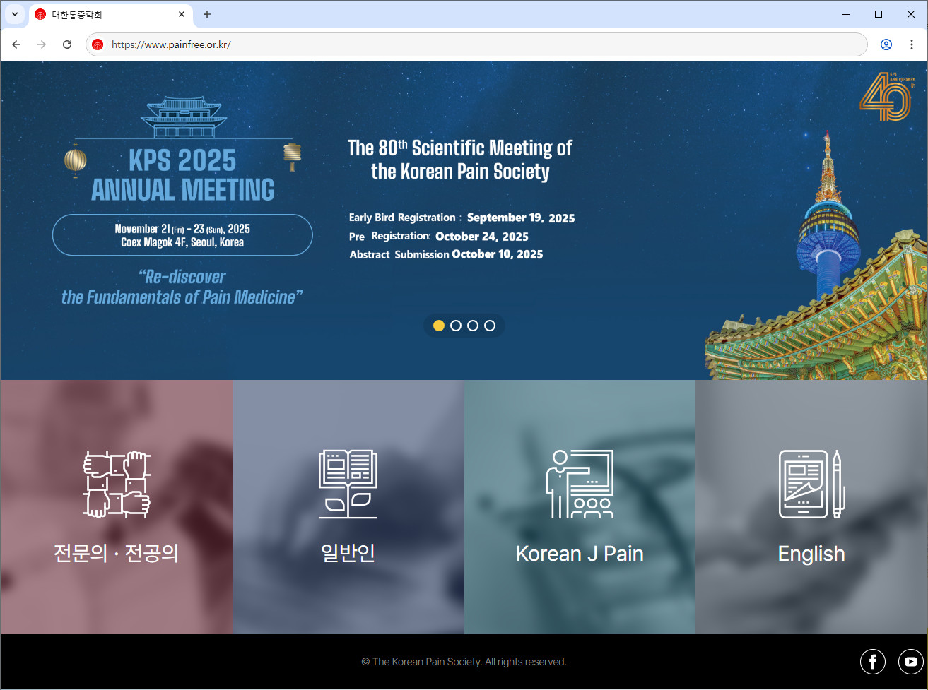Select the first carousel slide dot

tap(439, 326)
